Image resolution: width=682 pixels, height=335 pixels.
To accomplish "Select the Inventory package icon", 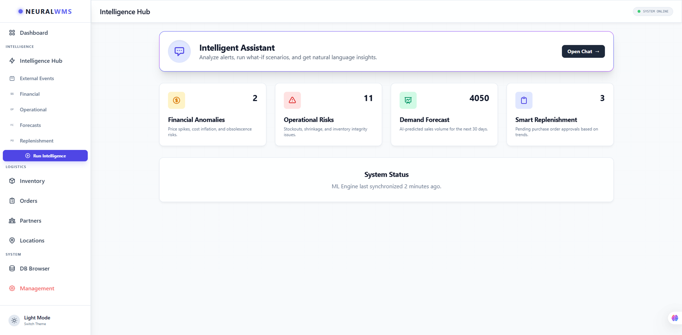I will 12,181.
